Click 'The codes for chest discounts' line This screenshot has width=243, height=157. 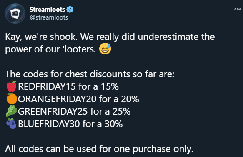(x=90, y=74)
